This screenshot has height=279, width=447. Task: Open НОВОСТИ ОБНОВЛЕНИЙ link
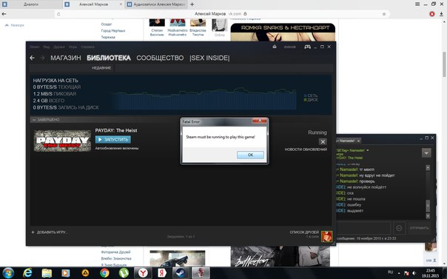[x=306, y=149]
